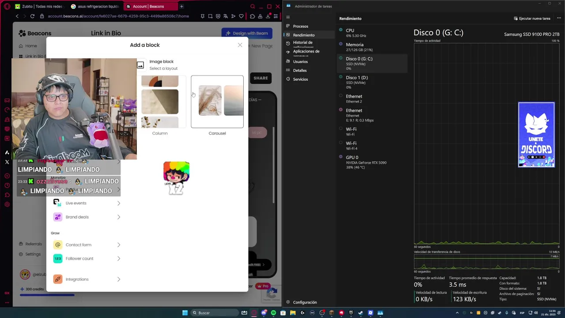Expand Integrations chevron arrow

(119, 279)
